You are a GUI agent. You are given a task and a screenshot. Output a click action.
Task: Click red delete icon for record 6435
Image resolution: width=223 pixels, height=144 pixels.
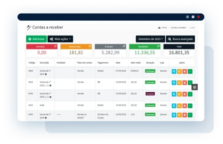(185, 94)
